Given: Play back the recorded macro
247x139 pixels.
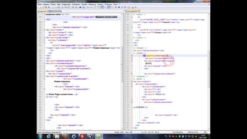Looking at the screenshot, I should pyautogui.click(x=122, y=7).
